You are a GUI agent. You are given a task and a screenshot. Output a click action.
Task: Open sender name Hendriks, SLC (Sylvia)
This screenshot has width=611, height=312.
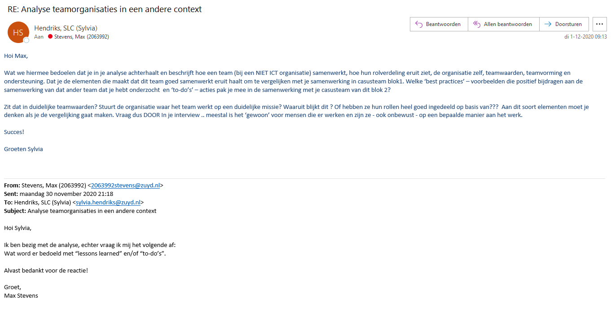coord(66,28)
